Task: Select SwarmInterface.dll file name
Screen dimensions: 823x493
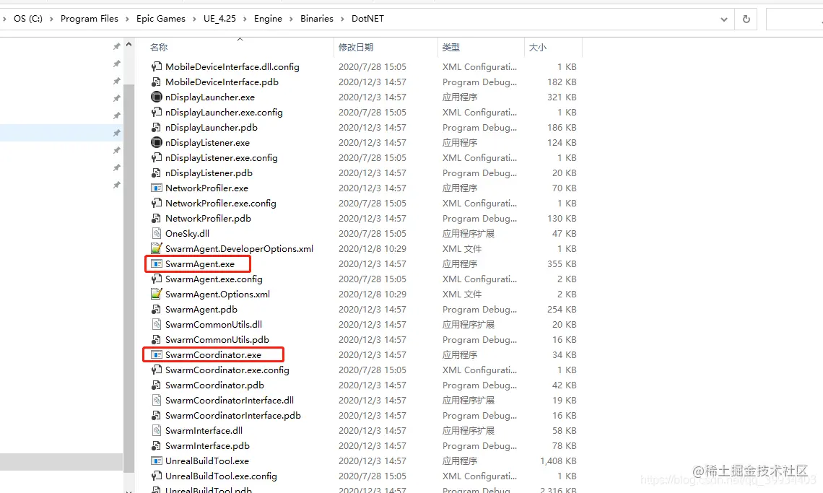Action: [x=204, y=430]
